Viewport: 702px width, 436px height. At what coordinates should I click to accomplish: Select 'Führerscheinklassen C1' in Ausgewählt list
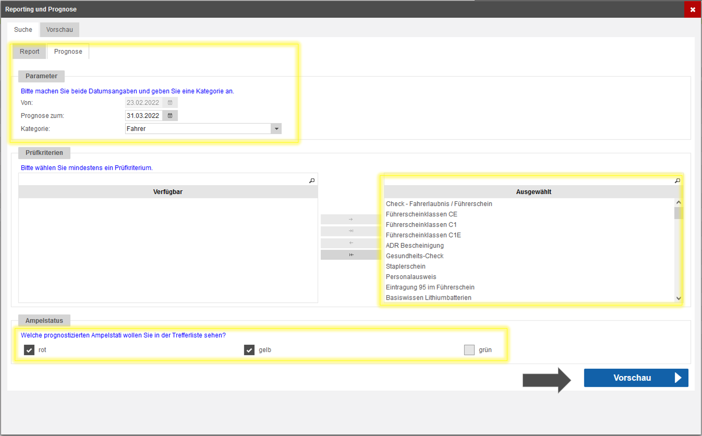[421, 224]
